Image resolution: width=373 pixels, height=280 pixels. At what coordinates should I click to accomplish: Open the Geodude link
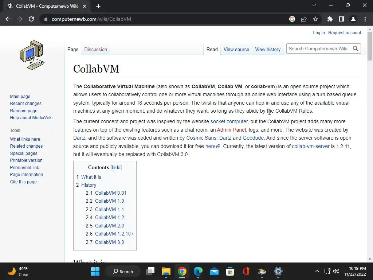[x=253, y=138]
